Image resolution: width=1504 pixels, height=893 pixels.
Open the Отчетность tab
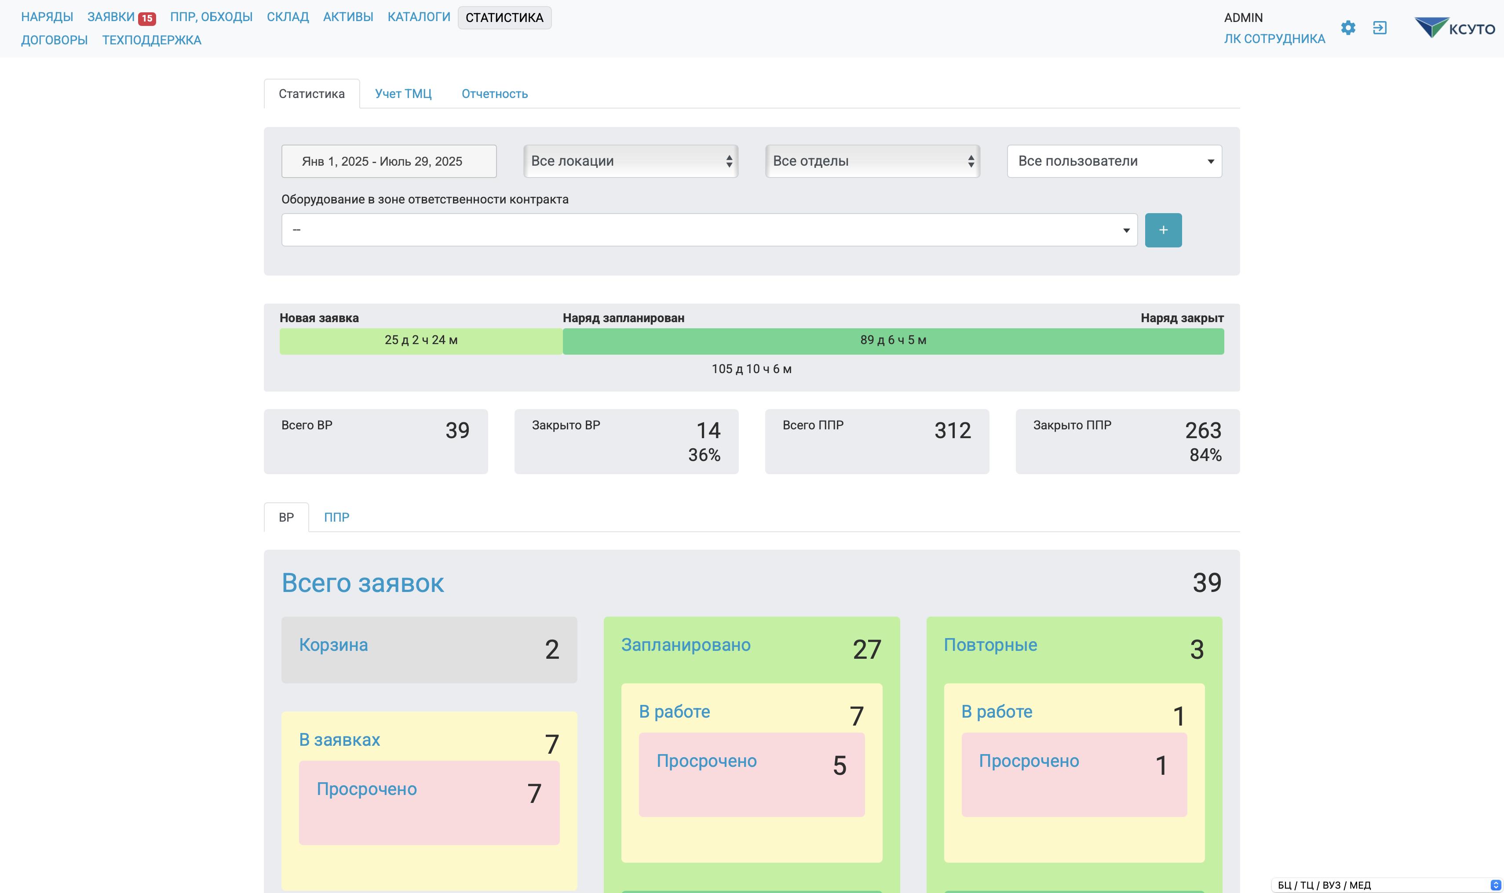(494, 94)
